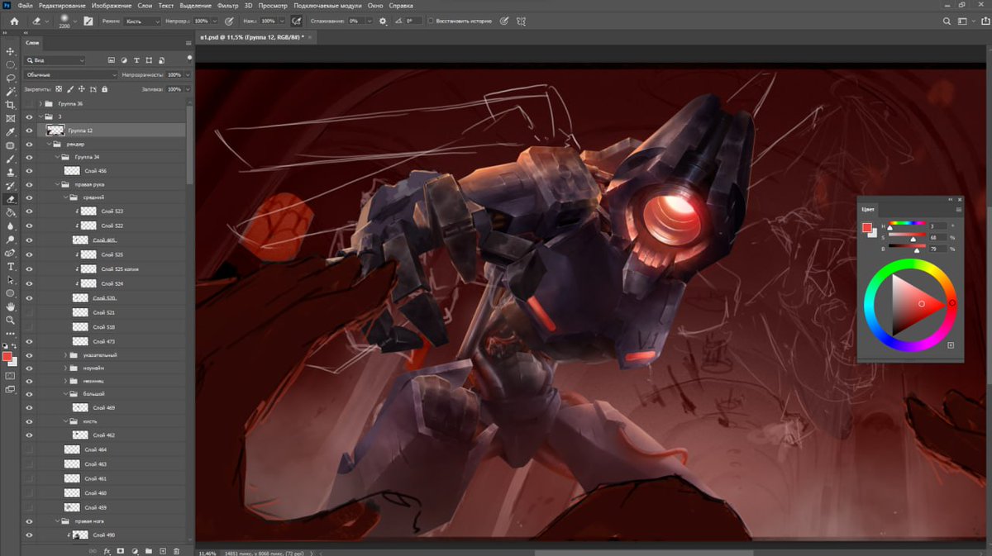The height and width of the screenshot is (556, 992).
Task: Collapse the правая рука group
Action: (56, 184)
